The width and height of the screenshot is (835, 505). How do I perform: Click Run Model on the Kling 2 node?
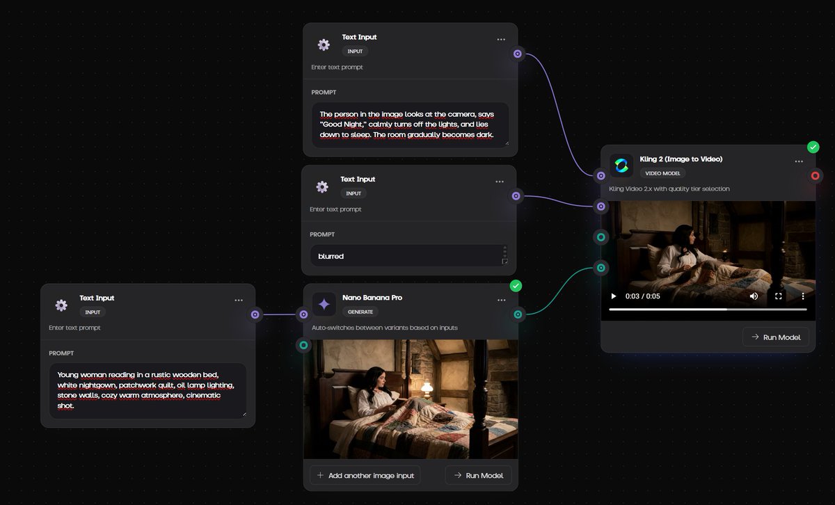[x=776, y=337]
